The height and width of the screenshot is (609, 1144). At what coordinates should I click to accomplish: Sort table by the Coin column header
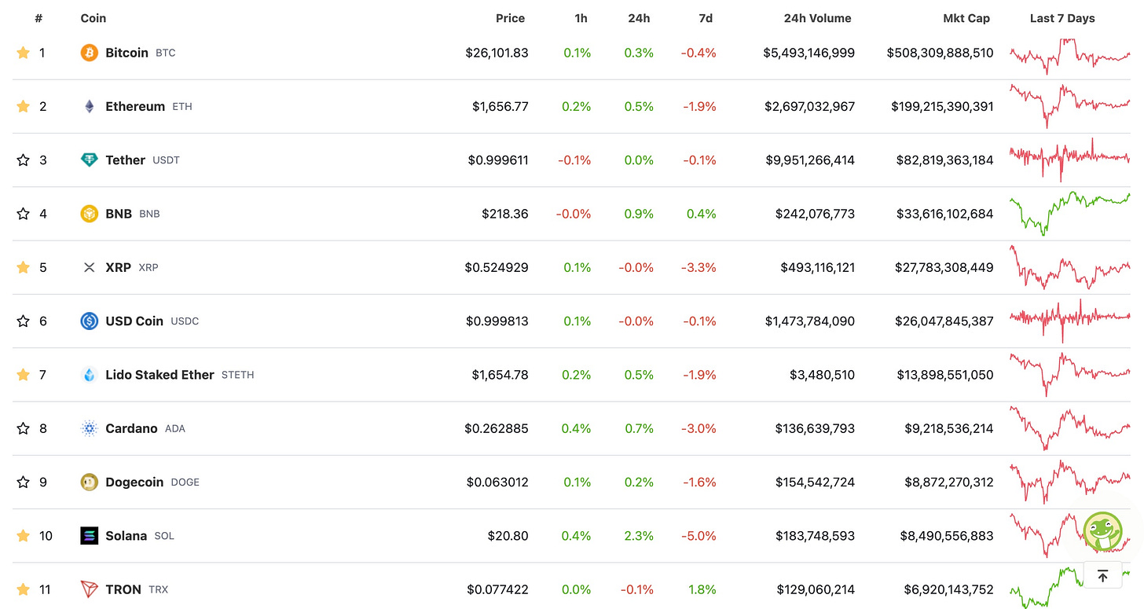click(93, 18)
